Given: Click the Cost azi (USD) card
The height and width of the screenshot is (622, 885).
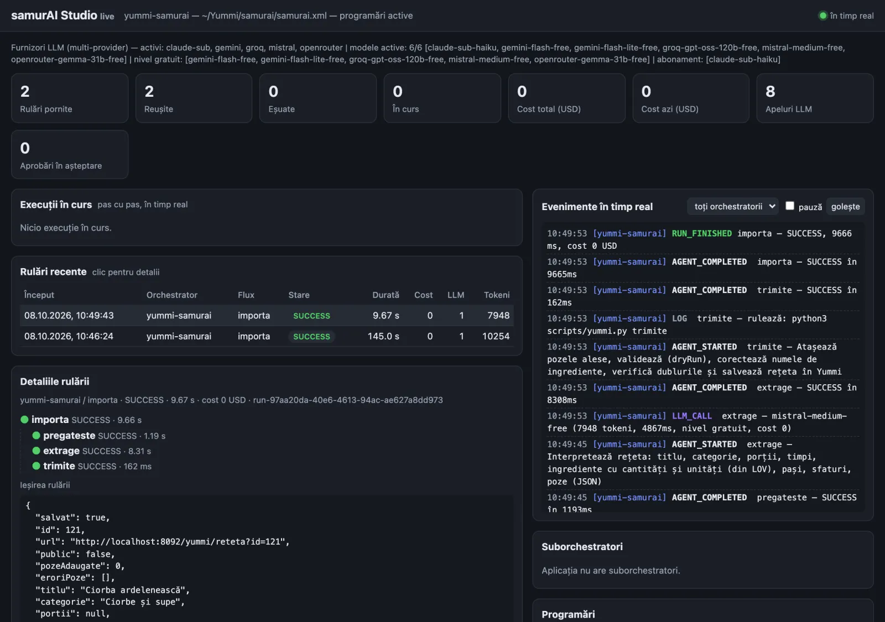Looking at the screenshot, I should (691, 98).
